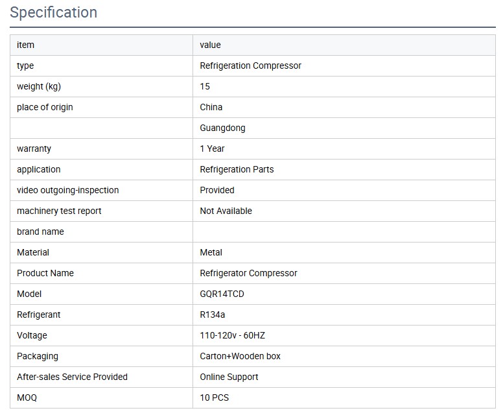This screenshot has height=415, width=503.
Task: Click the 'China' place of origin value
Action: pyautogui.click(x=211, y=107)
